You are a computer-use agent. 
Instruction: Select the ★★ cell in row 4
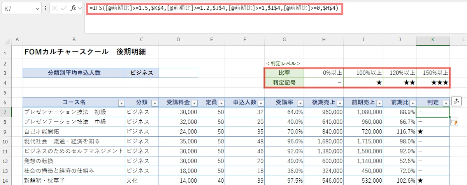coord(399,83)
